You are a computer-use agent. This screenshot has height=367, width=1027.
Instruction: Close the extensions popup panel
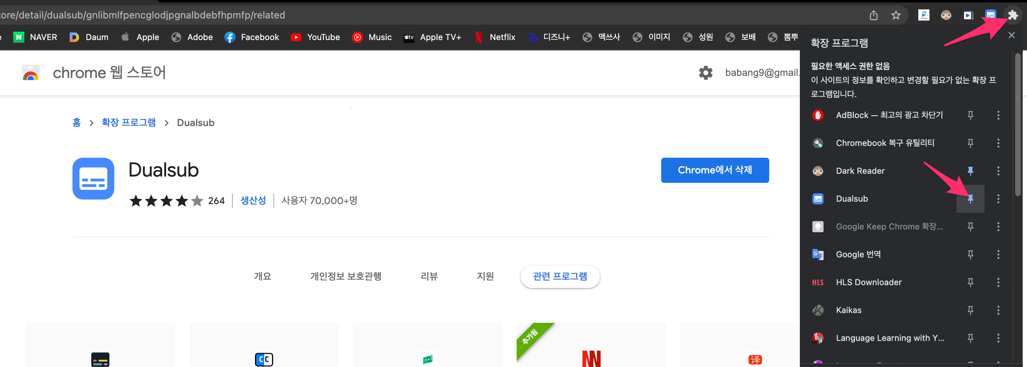pyautogui.click(x=1011, y=36)
